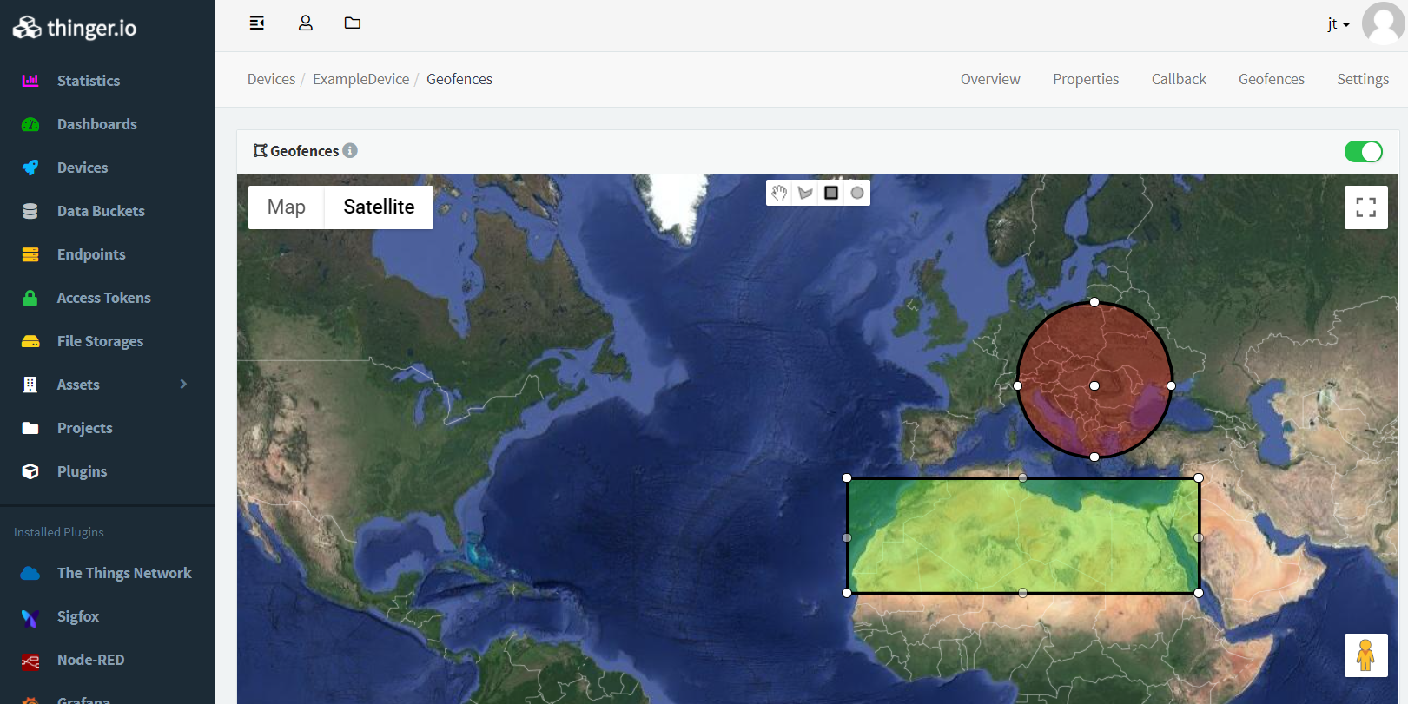Expand the Assets submenu chevron
1408x704 pixels.
(x=183, y=384)
